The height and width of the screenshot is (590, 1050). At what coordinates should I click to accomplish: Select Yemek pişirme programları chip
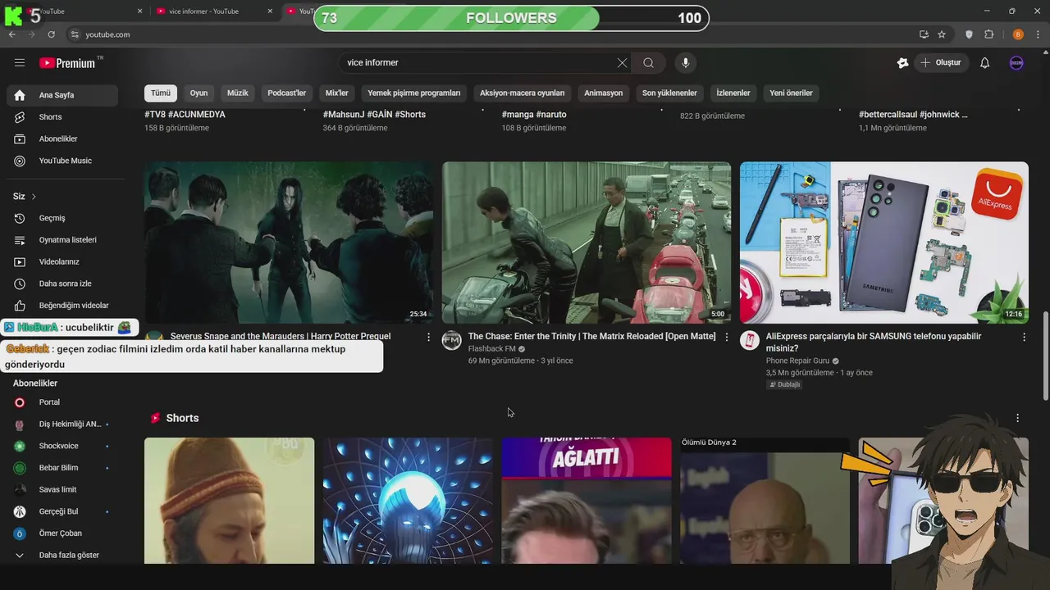414,93
